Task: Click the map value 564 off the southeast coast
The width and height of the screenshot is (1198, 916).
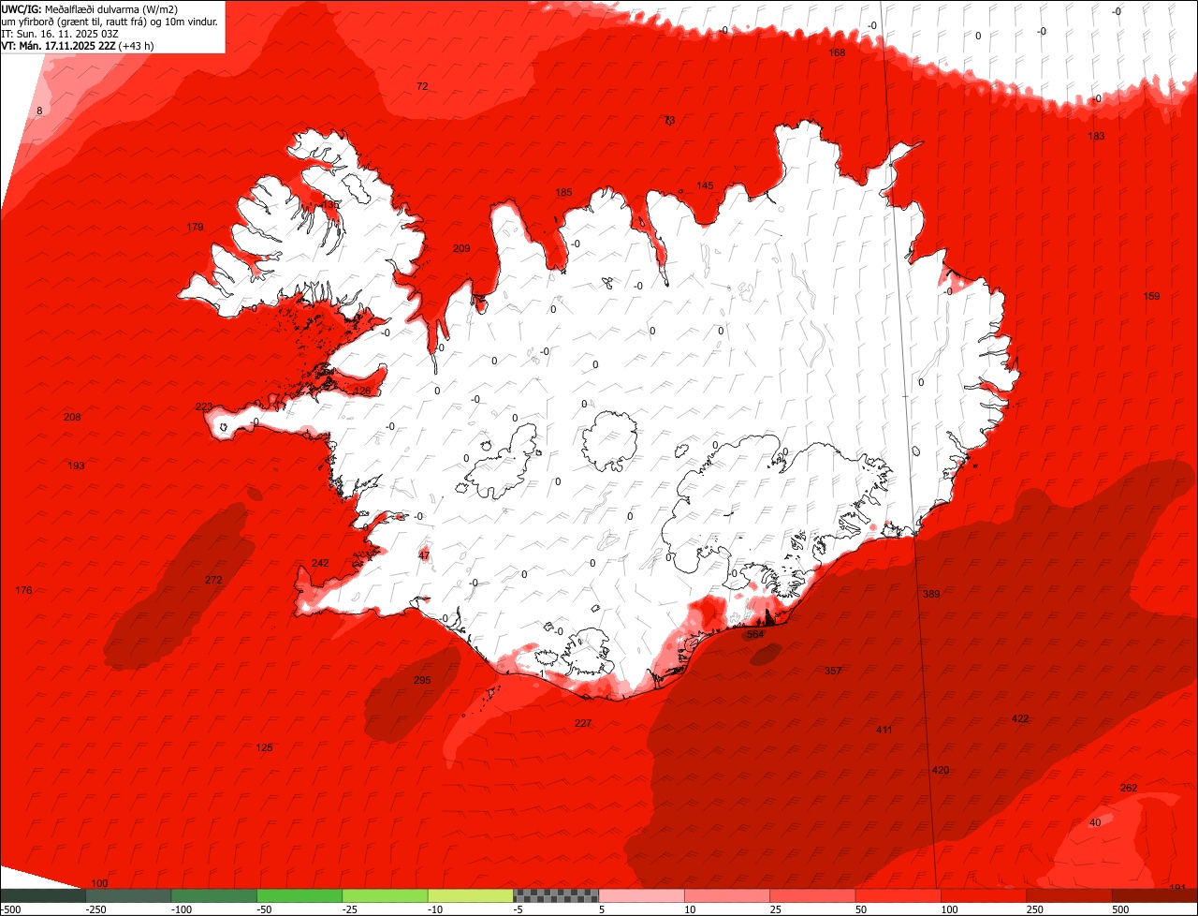Action: tap(755, 635)
